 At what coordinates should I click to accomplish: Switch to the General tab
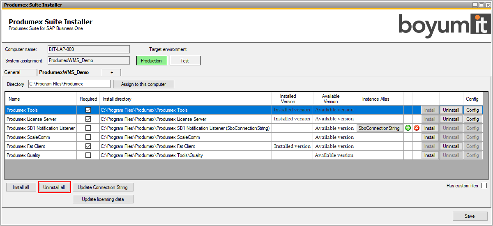click(12, 72)
